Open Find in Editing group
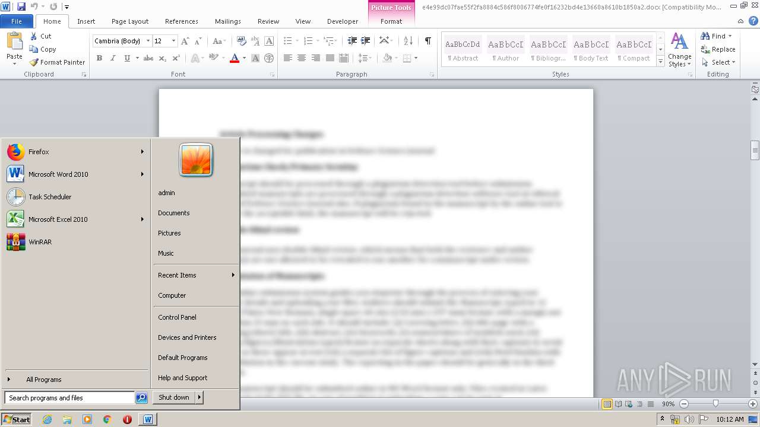The image size is (760, 427). coord(714,36)
